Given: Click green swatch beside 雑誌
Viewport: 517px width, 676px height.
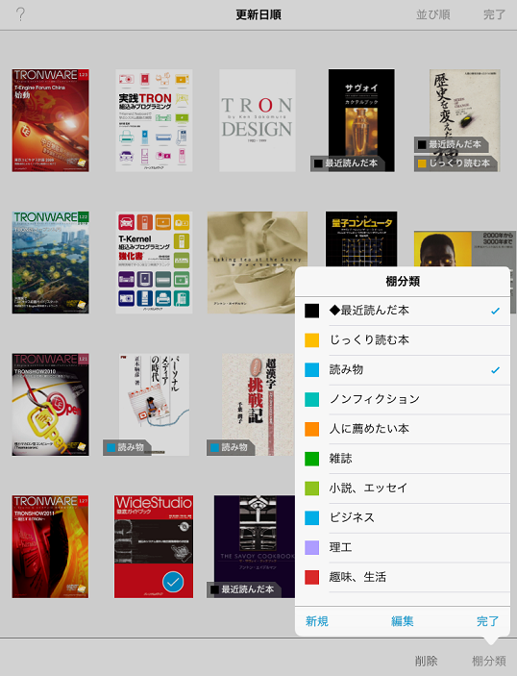Looking at the screenshot, I should (312, 459).
